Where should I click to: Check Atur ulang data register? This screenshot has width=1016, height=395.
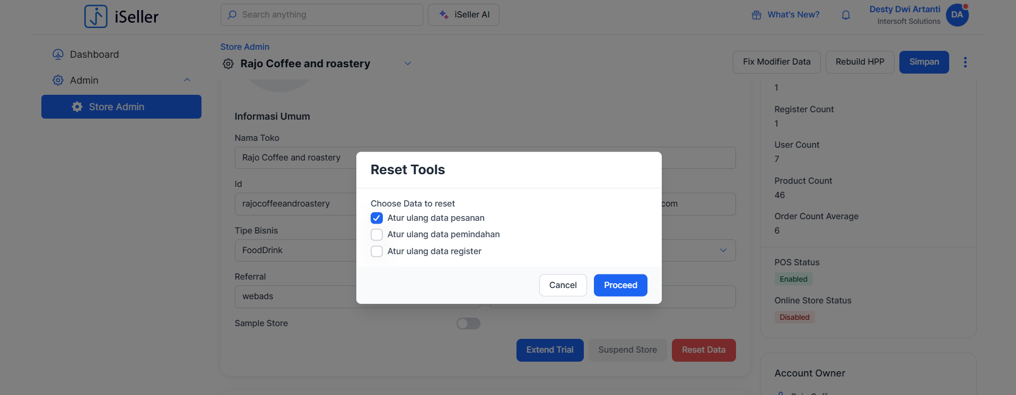[x=376, y=252]
